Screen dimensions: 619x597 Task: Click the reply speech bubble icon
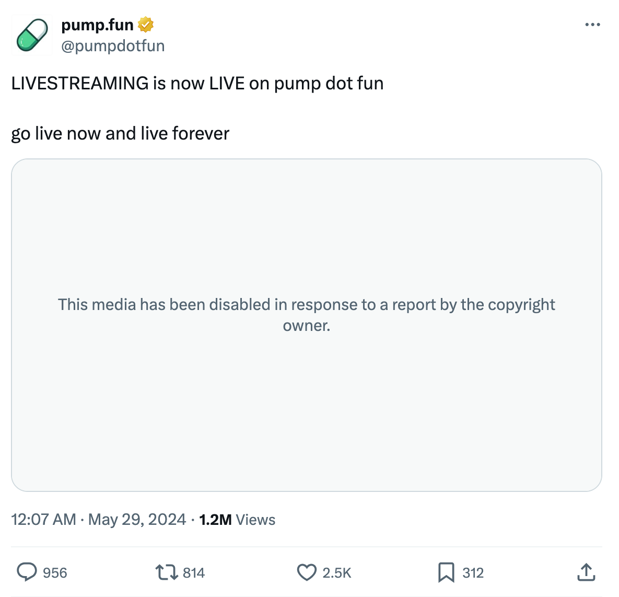[27, 572]
